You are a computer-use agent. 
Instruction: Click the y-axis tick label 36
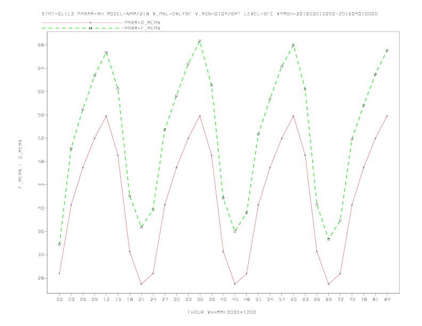tap(40, 231)
